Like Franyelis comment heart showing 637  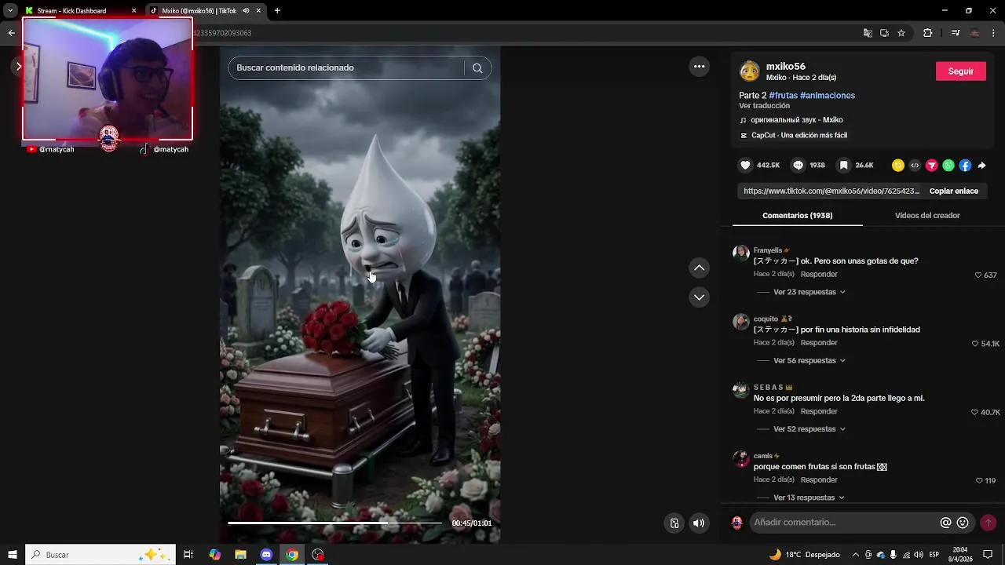(978, 275)
